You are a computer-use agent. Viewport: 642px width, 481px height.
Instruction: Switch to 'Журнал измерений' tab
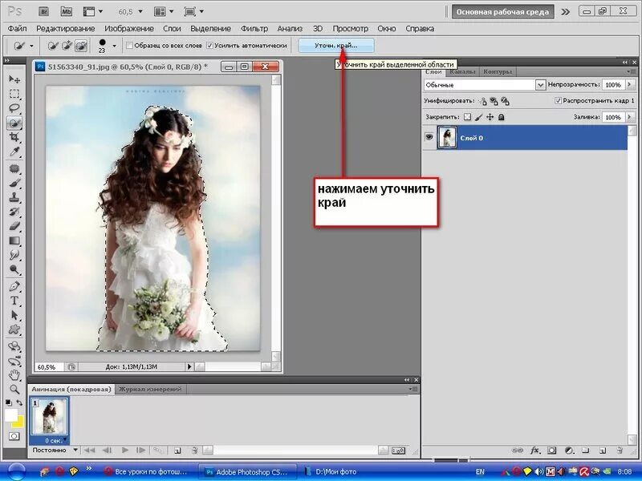(x=150, y=389)
